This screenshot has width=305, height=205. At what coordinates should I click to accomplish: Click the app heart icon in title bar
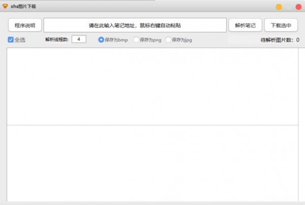click(5, 7)
